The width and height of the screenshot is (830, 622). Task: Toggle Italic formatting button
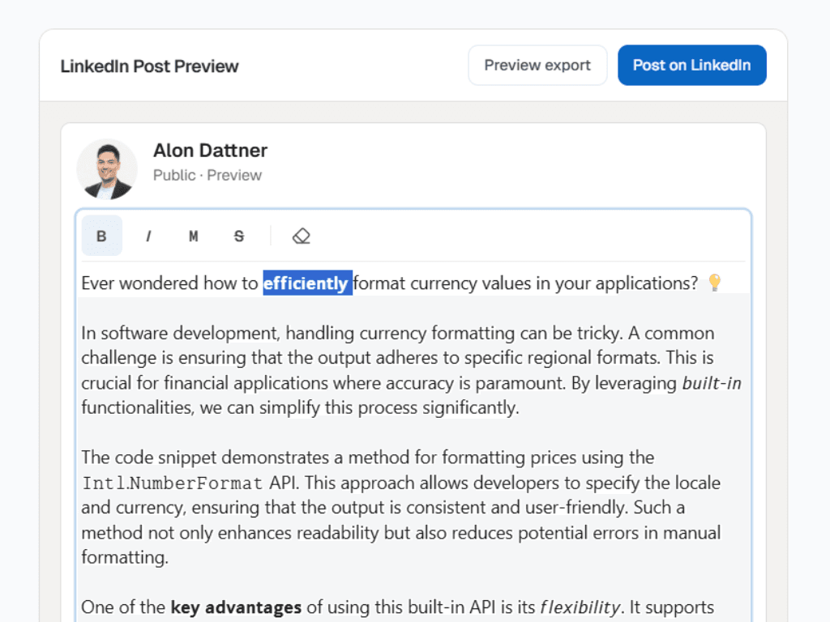click(148, 236)
